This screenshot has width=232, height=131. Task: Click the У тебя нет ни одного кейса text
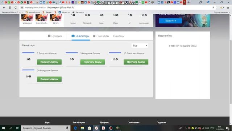point(183,46)
